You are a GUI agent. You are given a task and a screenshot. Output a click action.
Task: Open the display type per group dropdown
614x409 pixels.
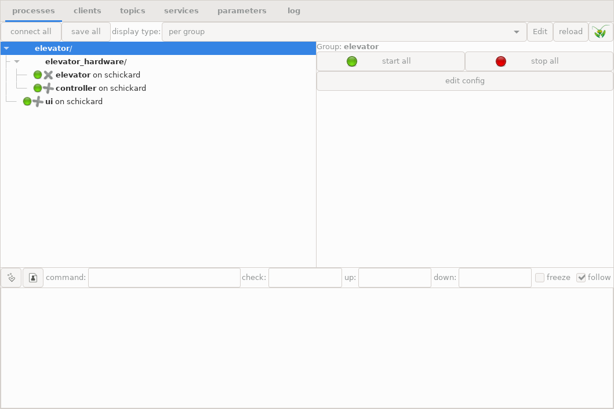click(x=344, y=32)
